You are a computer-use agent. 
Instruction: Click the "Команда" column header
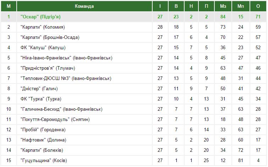tap(84, 6)
